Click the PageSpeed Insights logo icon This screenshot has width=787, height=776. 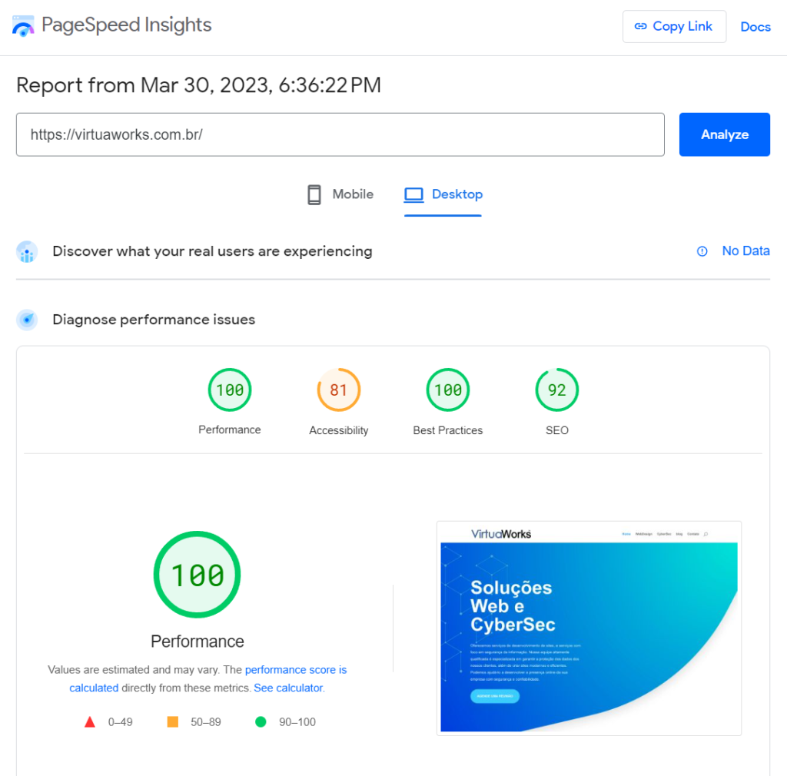tap(23, 26)
